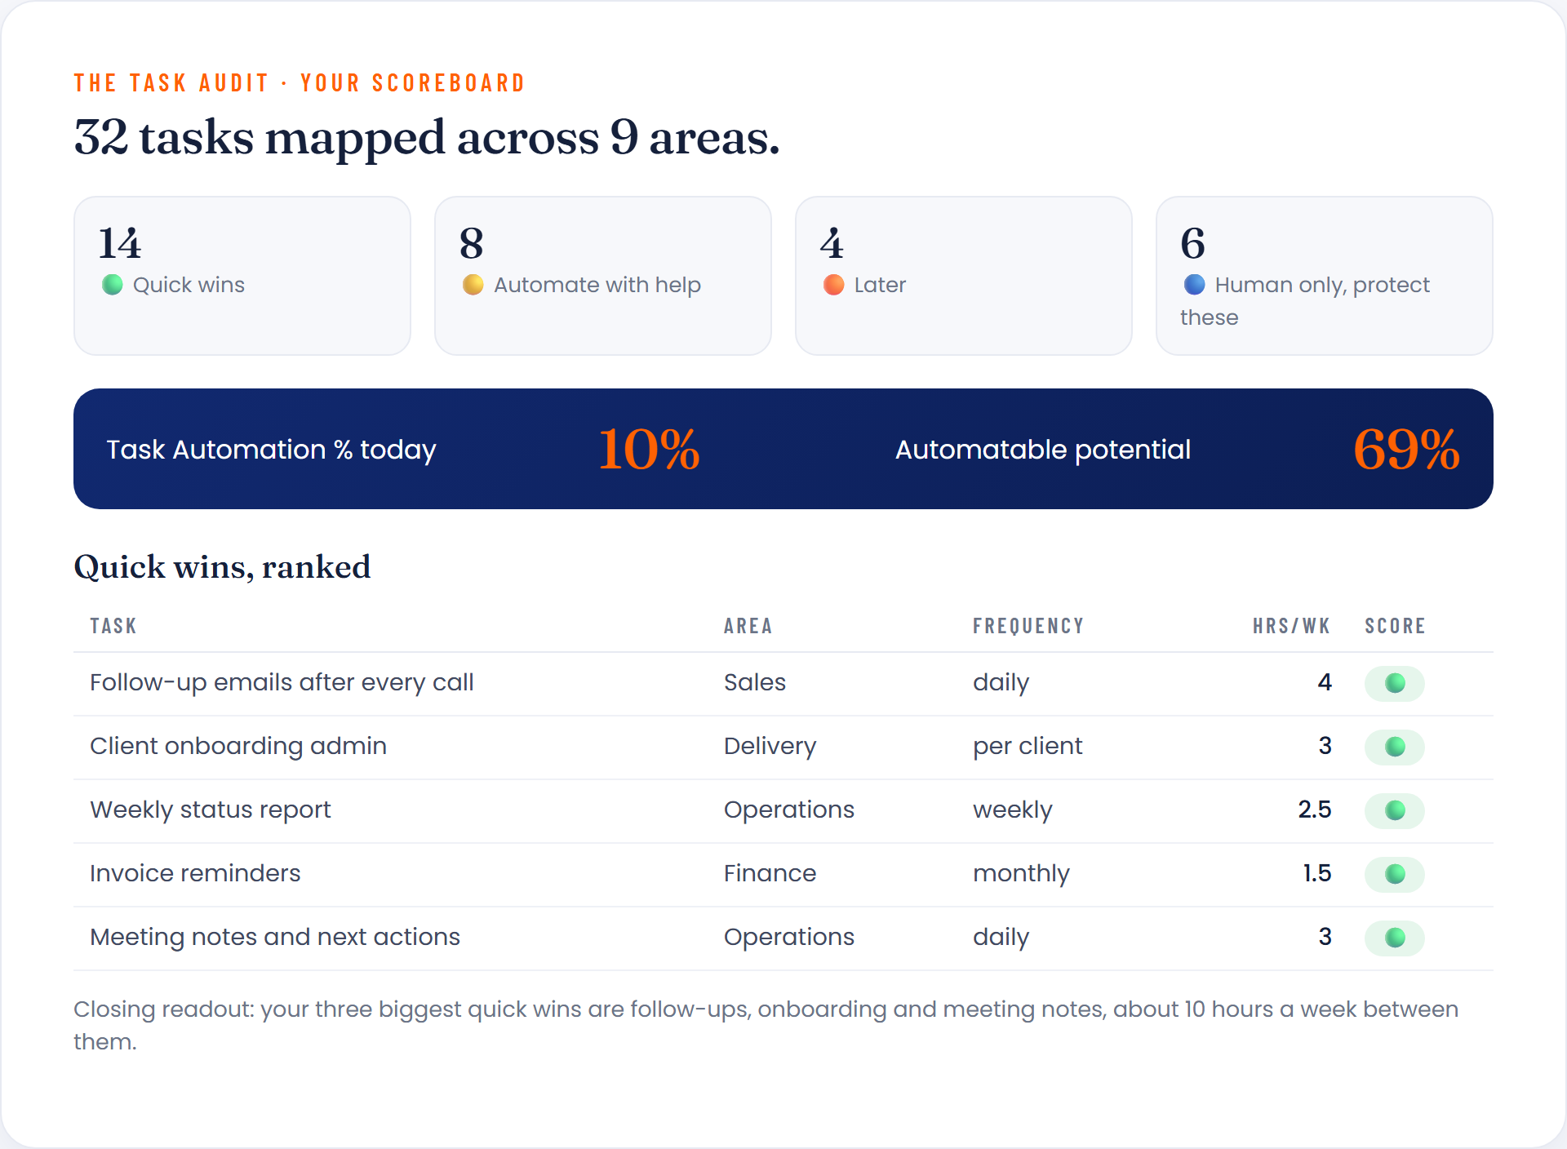Select Meeting notes and next actions
This screenshot has width=1567, height=1149.
coord(275,937)
